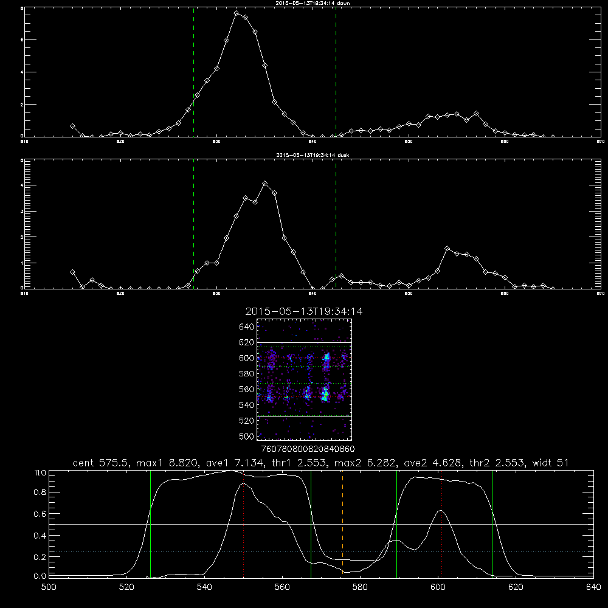Image resolution: width=608 pixels, height=608 pixels.
Task: Click the 620 label on small image y-axis
Action: click(x=247, y=342)
